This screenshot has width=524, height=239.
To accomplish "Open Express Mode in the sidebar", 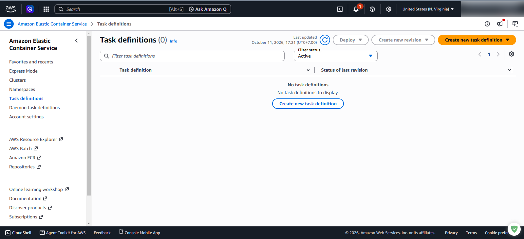I will tap(23, 71).
